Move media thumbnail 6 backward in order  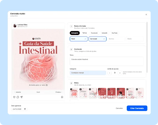click(x=118, y=96)
